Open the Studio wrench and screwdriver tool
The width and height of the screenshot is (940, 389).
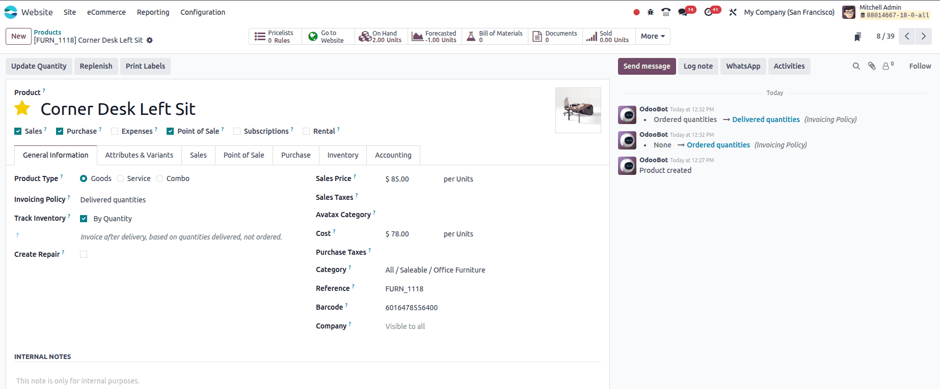pyautogui.click(x=733, y=12)
